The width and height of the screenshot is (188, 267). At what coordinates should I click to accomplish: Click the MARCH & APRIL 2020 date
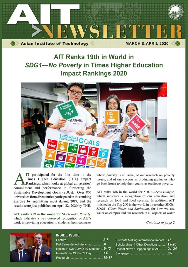click(x=147, y=44)
